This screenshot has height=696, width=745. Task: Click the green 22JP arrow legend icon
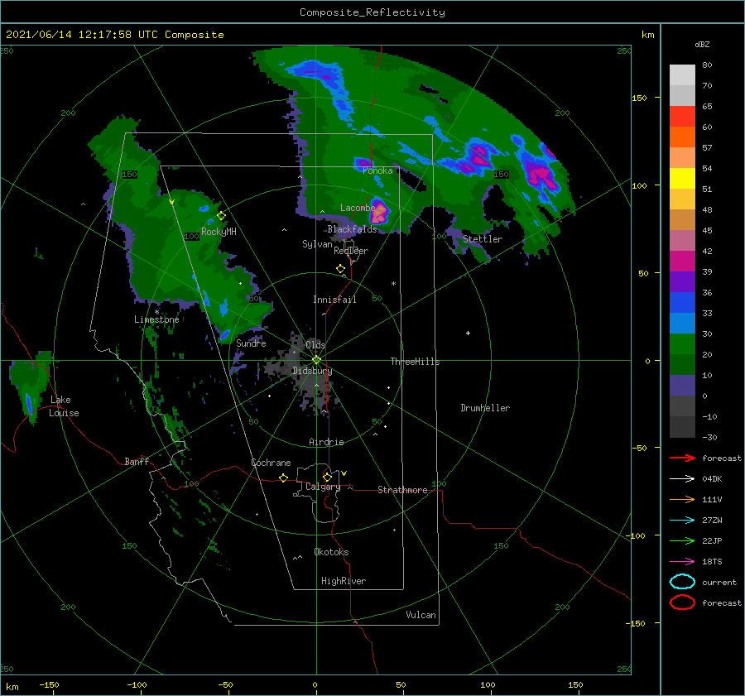click(x=682, y=540)
